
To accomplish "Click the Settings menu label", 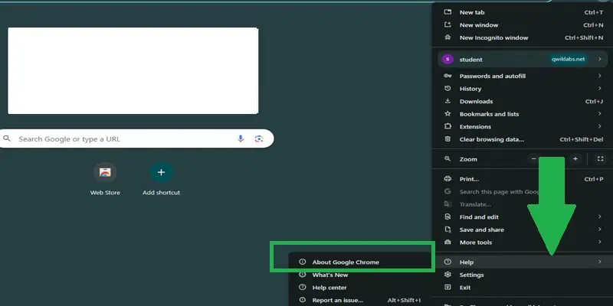I will coord(471,275).
